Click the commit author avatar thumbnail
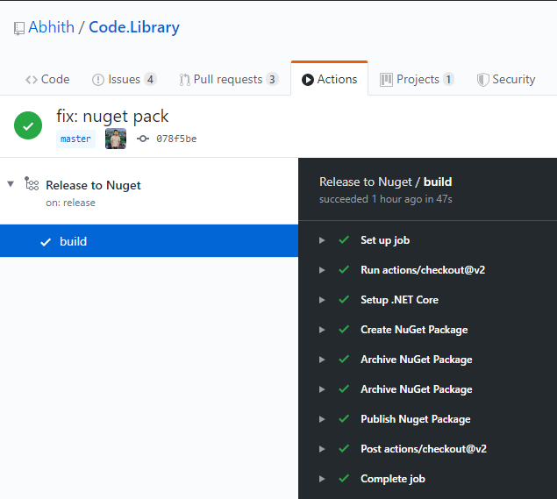The image size is (557, 499). coord(116,139)
